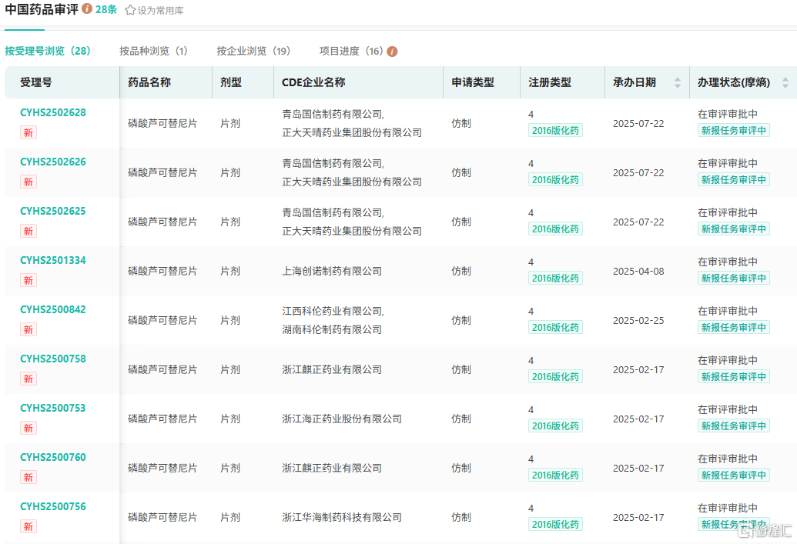This screenshot has height=544, width=797.
Task: Click the 新 badge under CYHS2500756
Action: tap(28, 527)
